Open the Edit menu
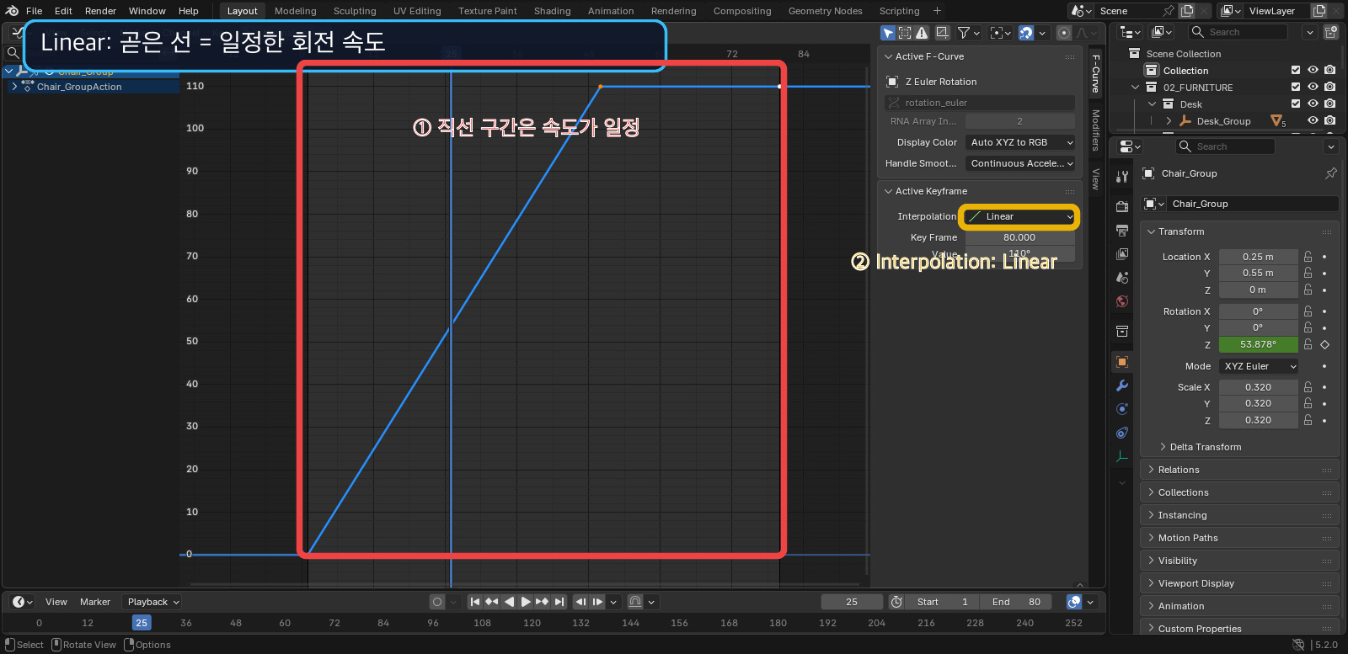The image size is (1348, 654). [63, 11]
